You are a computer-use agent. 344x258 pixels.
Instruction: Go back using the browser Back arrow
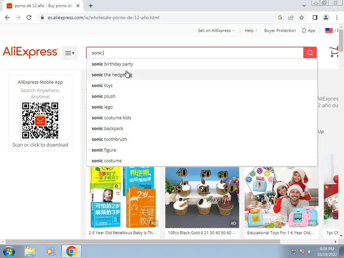coord(7,17)
